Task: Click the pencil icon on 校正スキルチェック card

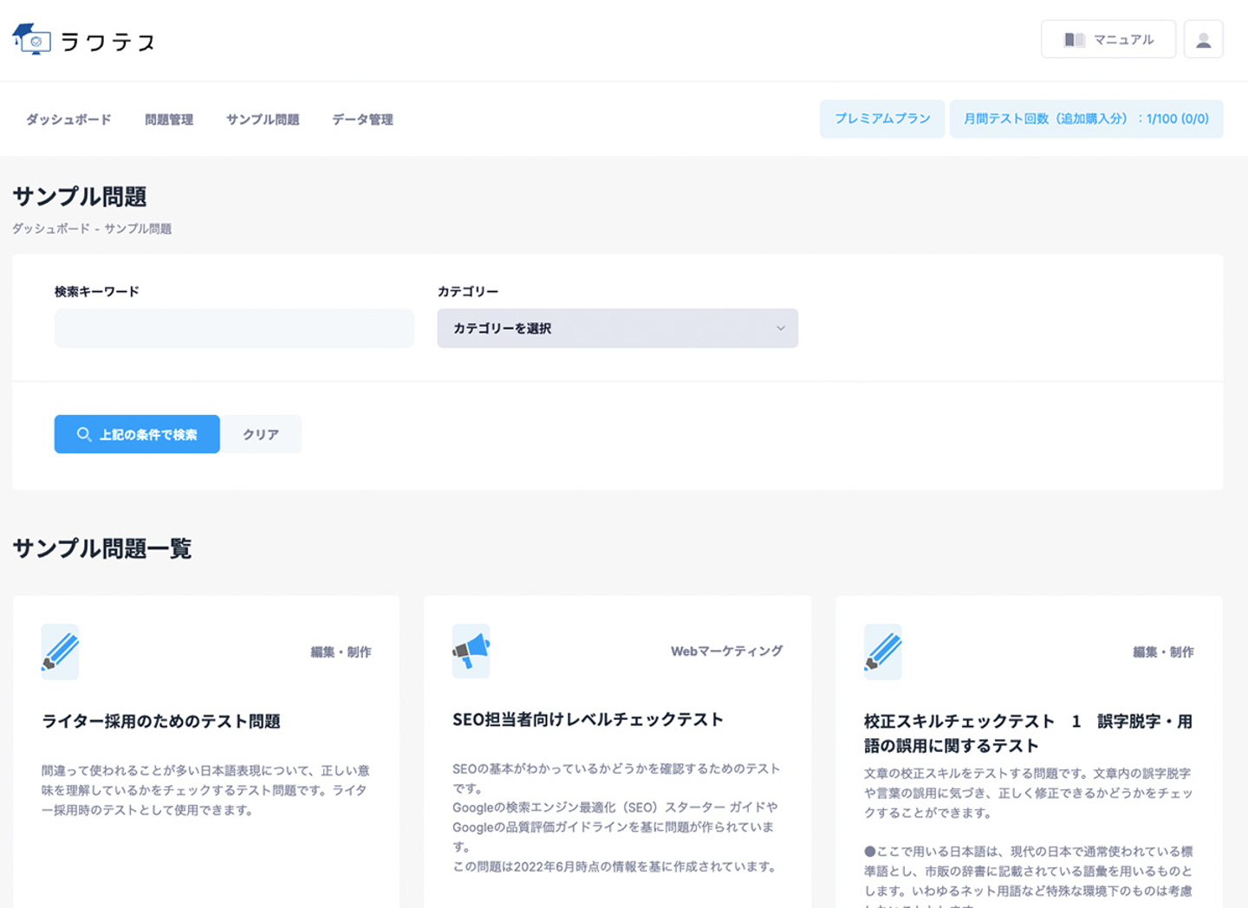Action: pos(882,652)
